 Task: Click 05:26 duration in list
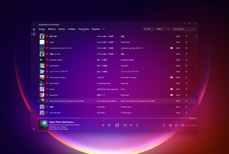pos(178,72)
